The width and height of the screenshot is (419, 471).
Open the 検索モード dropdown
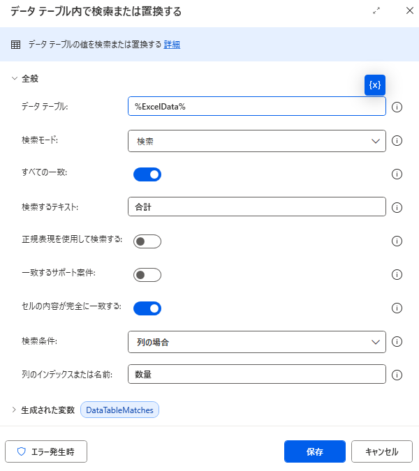point(257,141)
